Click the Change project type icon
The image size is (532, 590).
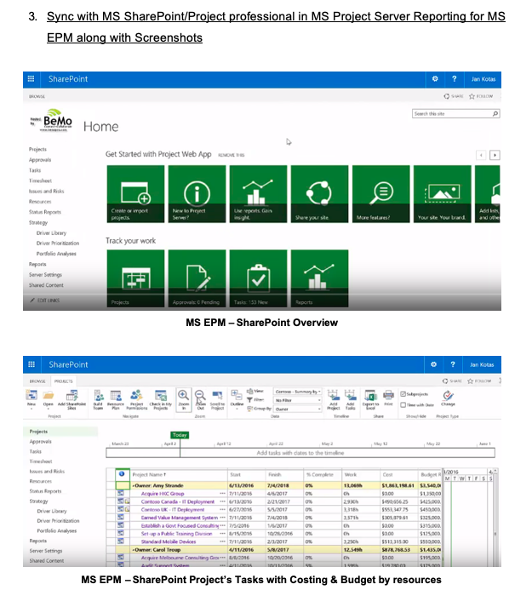click(x=448, y=398)
